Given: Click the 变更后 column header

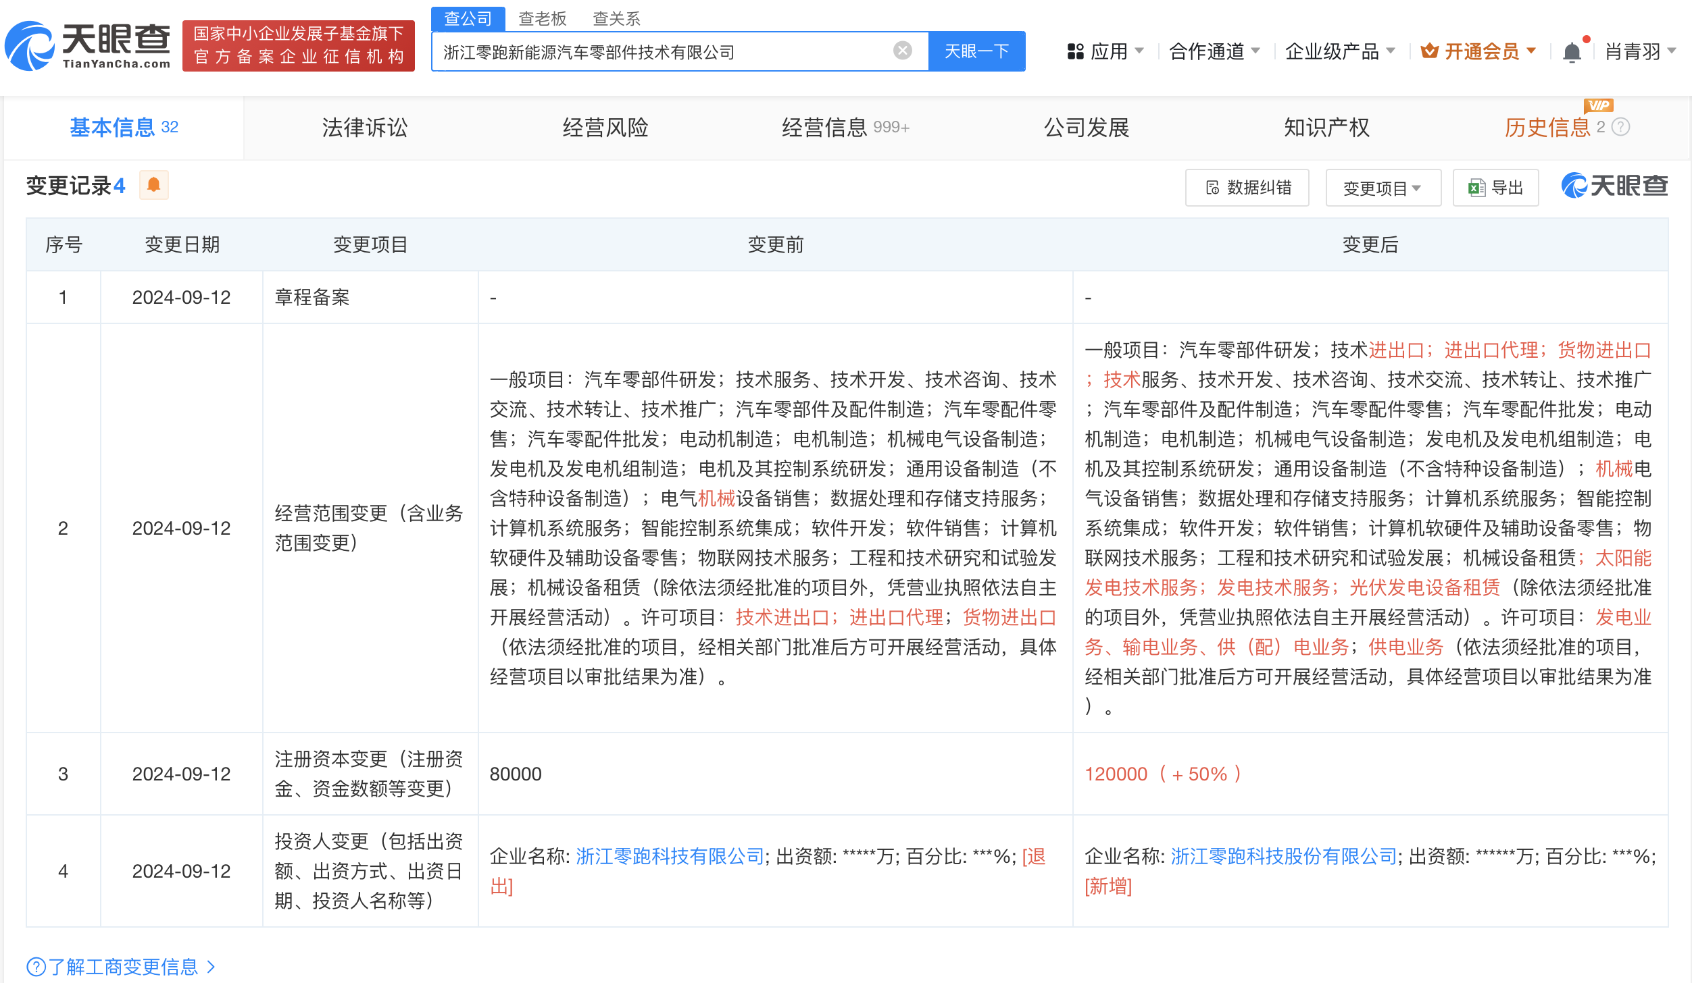Looking at the screenshot, I should click(1370, 244).
